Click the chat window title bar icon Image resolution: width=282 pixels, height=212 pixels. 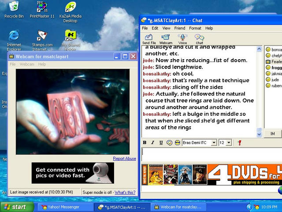[x=144, y=20]
